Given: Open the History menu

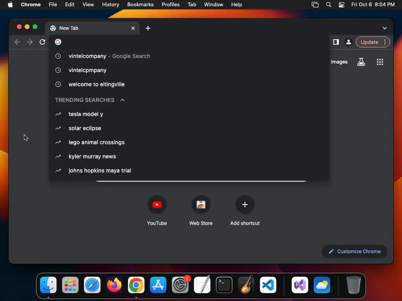Looking at the screenshot, I should [110, 4].
